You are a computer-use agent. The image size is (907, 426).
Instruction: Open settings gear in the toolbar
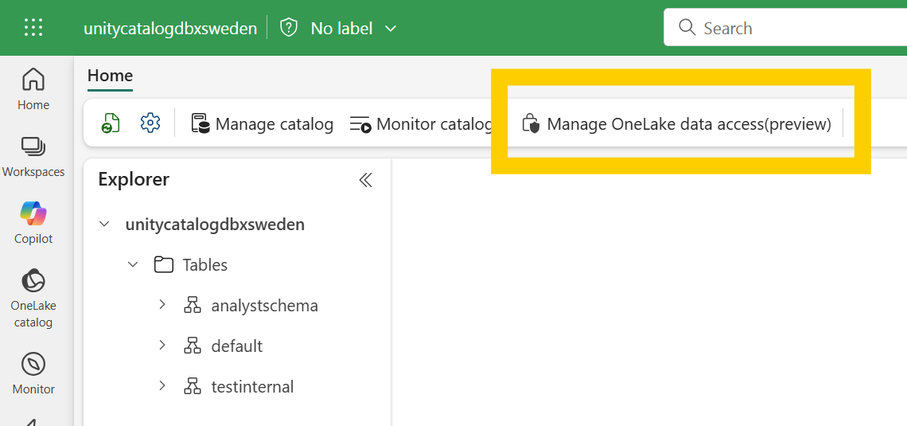coord(150,123)
